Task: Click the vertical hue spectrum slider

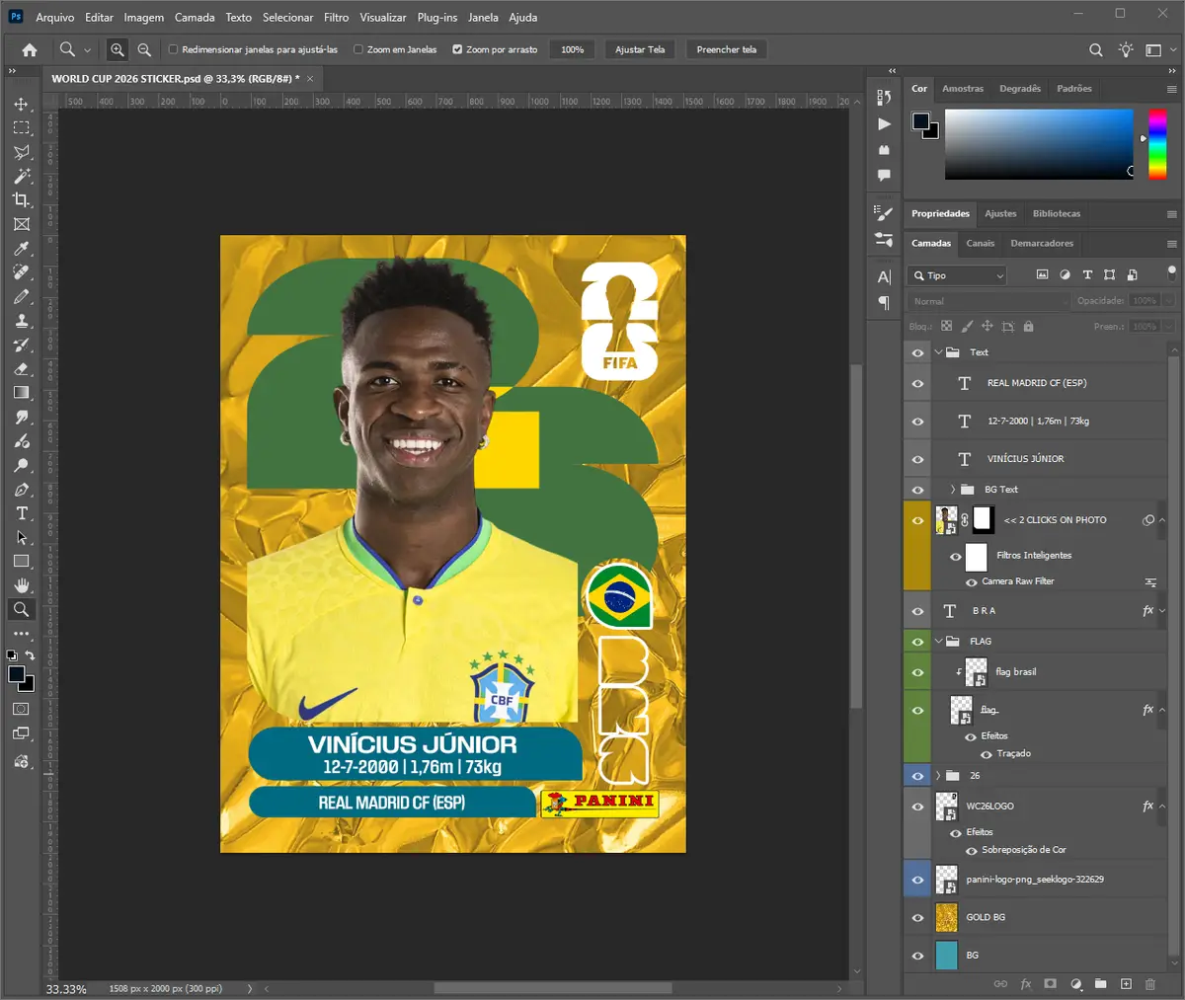Action: click(1157, 144)
